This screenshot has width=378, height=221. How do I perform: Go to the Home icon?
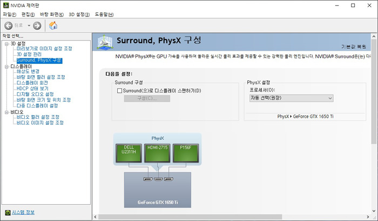point(53,25)
